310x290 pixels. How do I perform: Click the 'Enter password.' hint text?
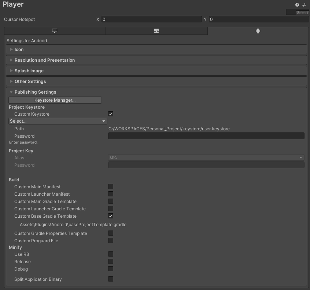tap(23, 142)
